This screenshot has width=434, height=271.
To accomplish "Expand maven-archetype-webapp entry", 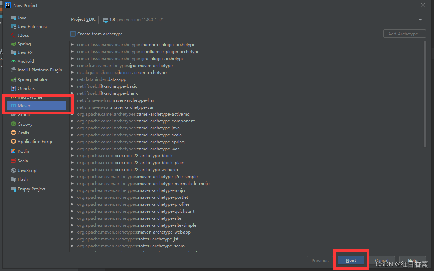I will click(72, 232).
